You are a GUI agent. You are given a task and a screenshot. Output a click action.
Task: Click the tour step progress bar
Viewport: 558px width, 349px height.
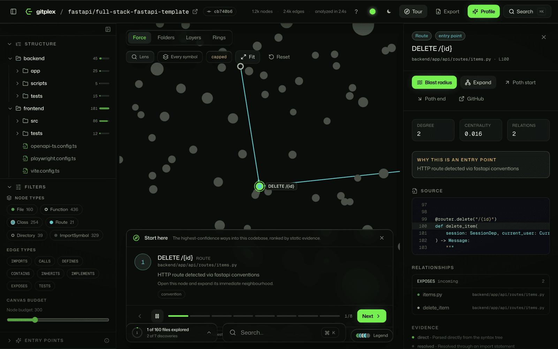[254, 316]
